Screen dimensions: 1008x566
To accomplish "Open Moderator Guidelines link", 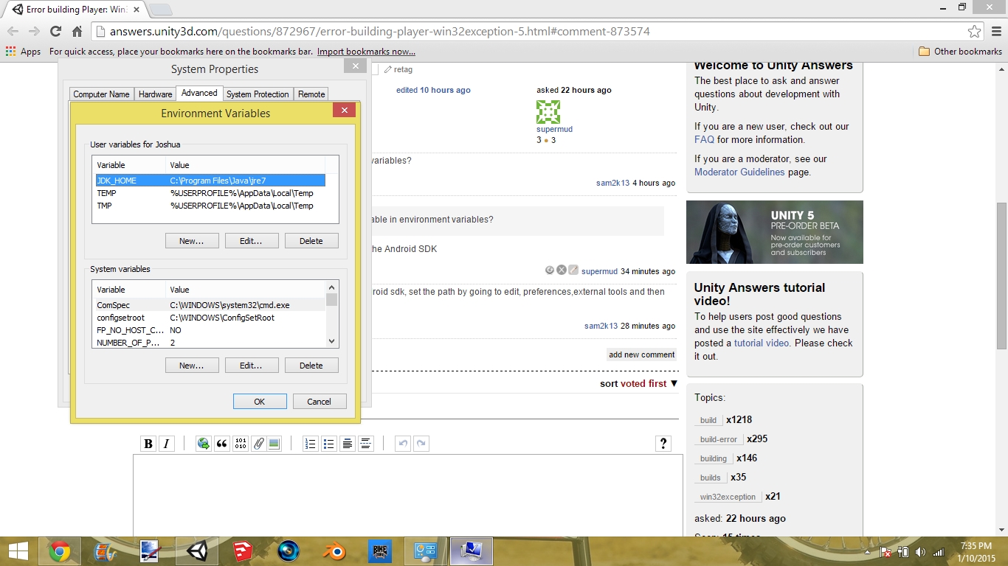I will coord(739,172).
